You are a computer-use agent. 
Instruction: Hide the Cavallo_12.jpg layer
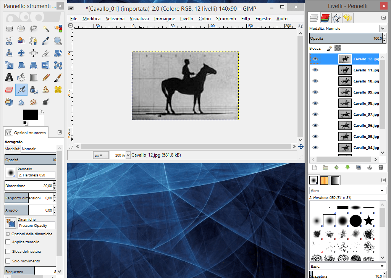pyautogui.click(x=315, y=59)
